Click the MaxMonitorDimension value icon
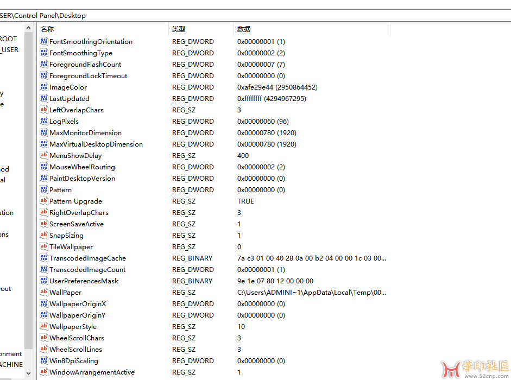511x380 pixels. (x=44, y=132)
